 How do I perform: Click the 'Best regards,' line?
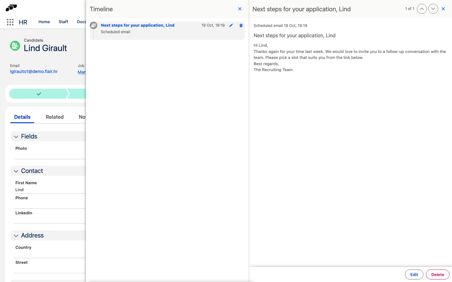(266, 64)
